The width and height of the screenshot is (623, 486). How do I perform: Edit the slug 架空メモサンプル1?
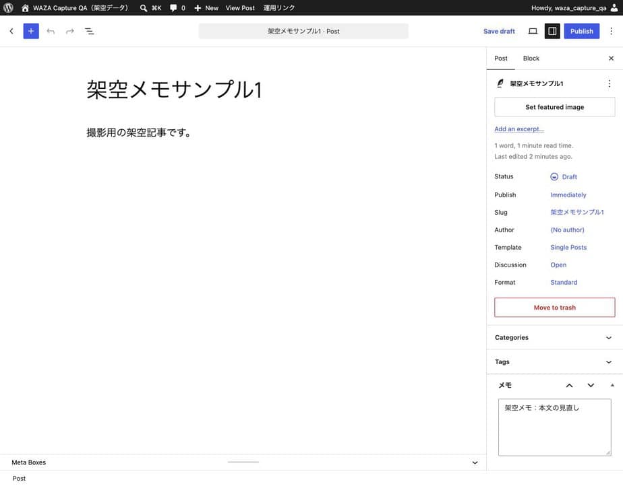pos(577,212)
